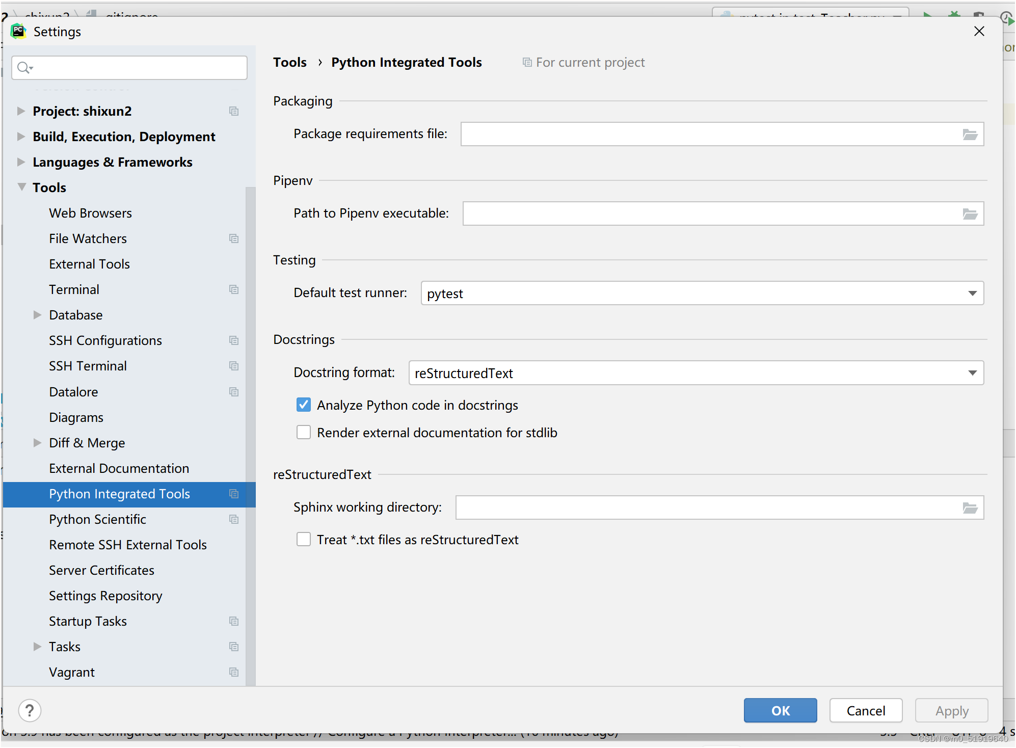The width and height of the screenshot is (1016, 748).
Task: Click the project-level icon beside Python Integrated Tools
Action: (x=234, y=494)
